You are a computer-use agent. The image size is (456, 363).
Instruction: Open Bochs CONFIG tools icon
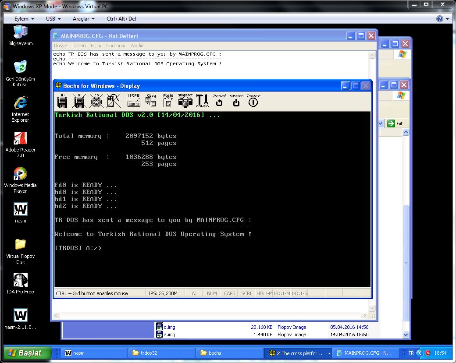[203, 101]
